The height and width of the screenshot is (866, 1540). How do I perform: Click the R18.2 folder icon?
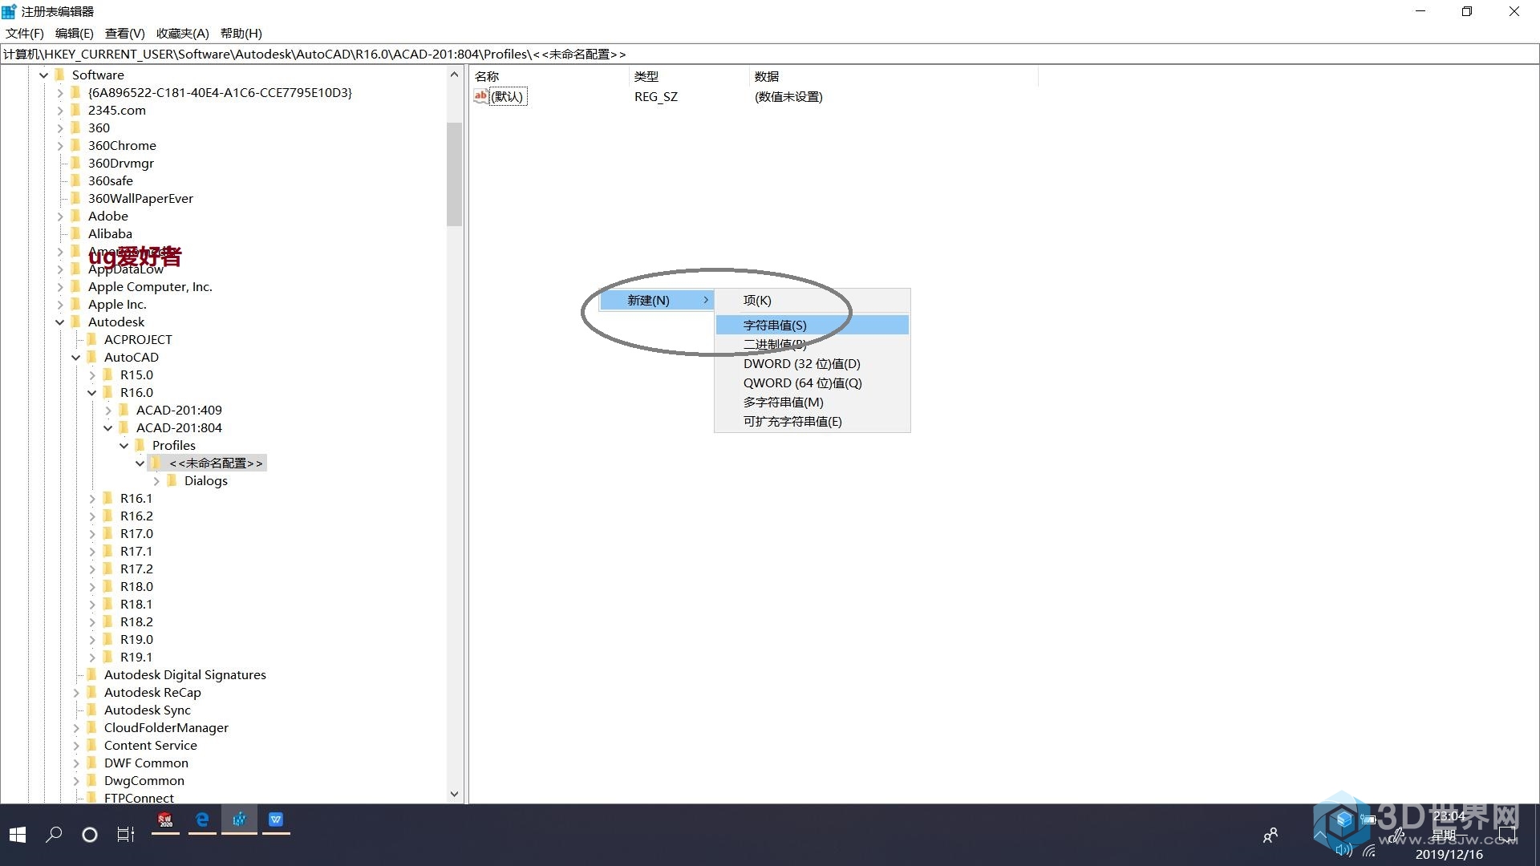(x=108, y=621)
